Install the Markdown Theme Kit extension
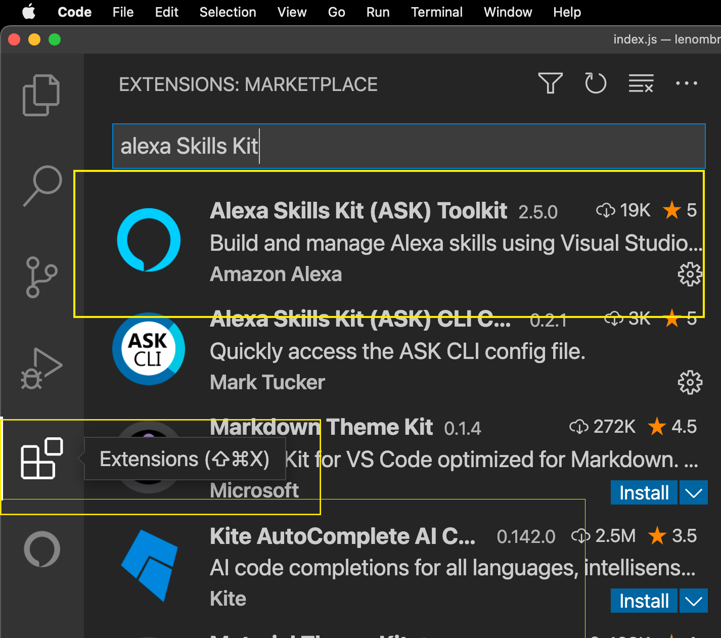The height and width of the screenshot is (638, 721). tap(643, 492)
